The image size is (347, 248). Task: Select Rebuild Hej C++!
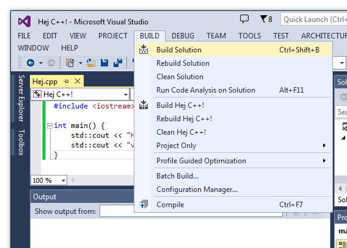(233, 119)
